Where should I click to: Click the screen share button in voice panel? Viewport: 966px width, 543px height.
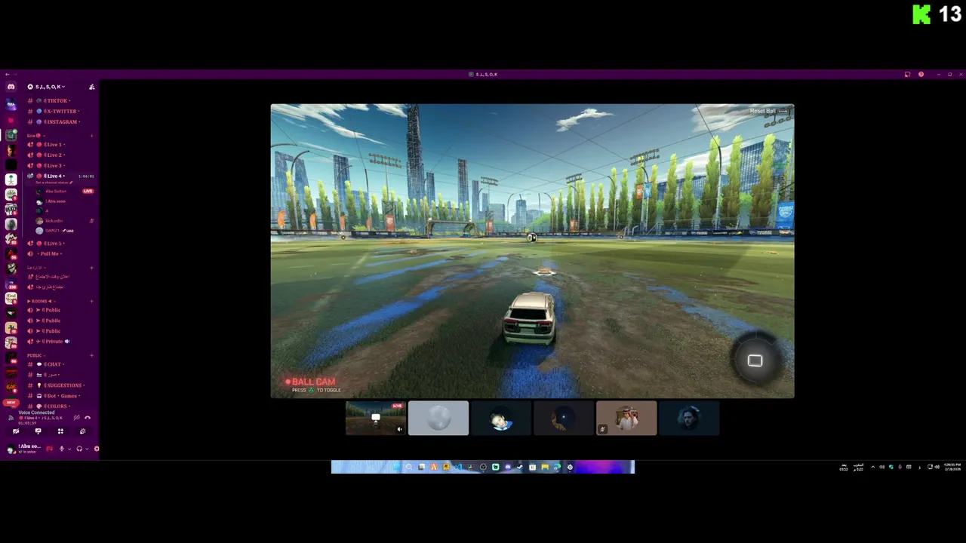point(38,431)
